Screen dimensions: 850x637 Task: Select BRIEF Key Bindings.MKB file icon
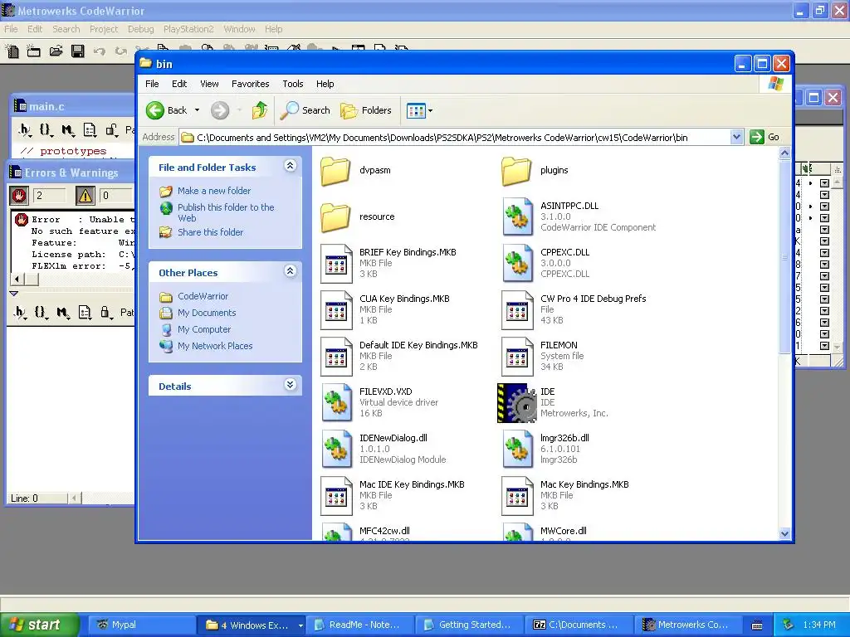click(x=336, y=263)
